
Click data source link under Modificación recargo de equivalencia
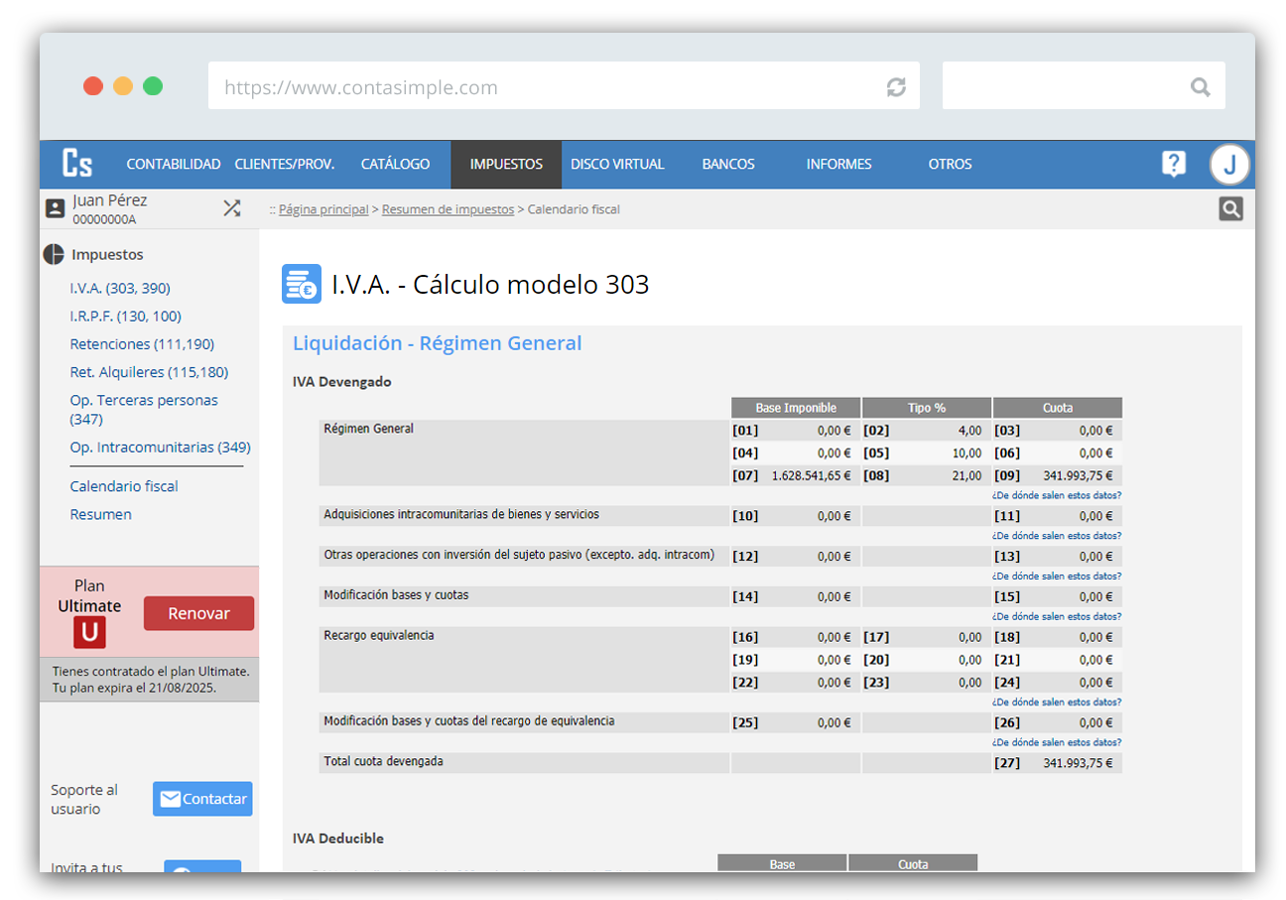(1057, 742)
